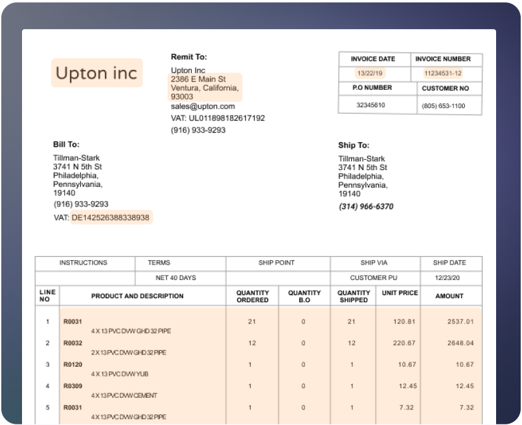The image size is (522, 425).
Task: Click the unit price 220.67
Action: [x=405, y=343]
